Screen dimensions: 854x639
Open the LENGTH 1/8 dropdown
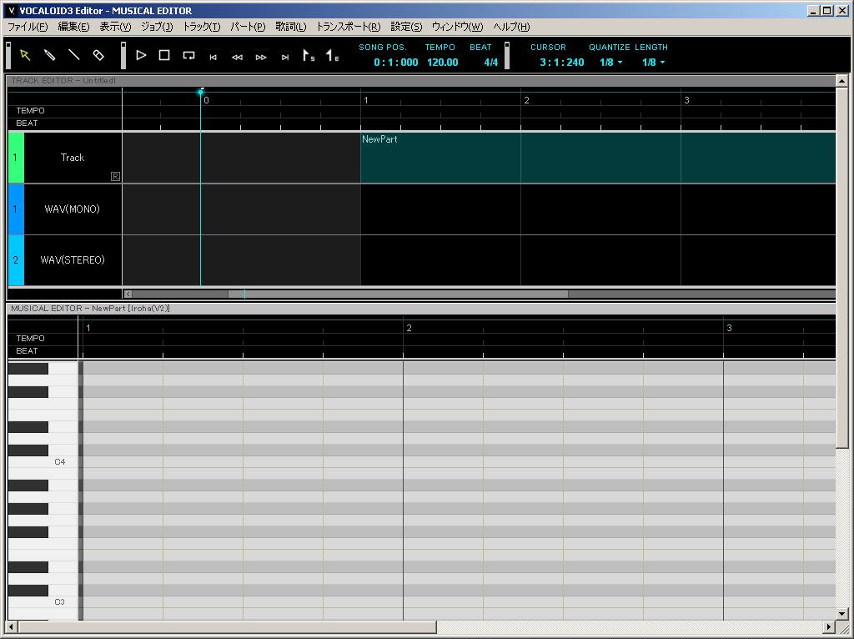coord(653,62)
